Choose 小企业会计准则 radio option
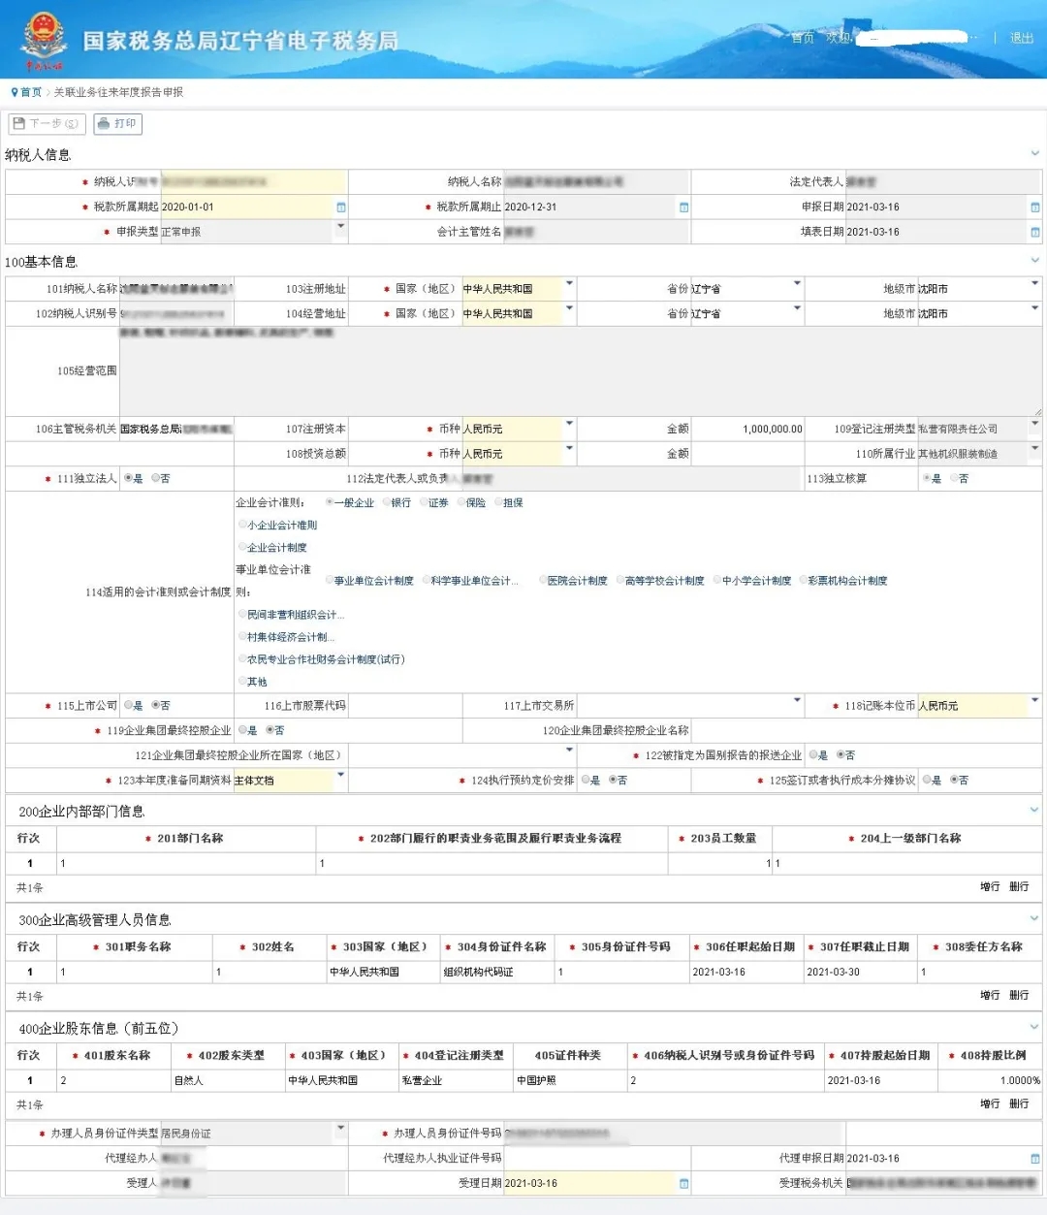Screen dimensions: 1047x1215 pos(242,525)
